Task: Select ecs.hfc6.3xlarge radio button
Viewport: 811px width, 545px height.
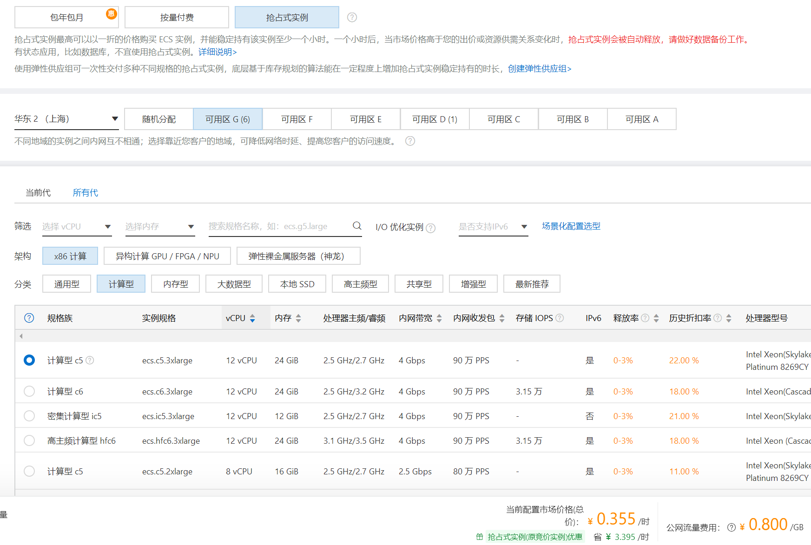Action: (29, 440)
